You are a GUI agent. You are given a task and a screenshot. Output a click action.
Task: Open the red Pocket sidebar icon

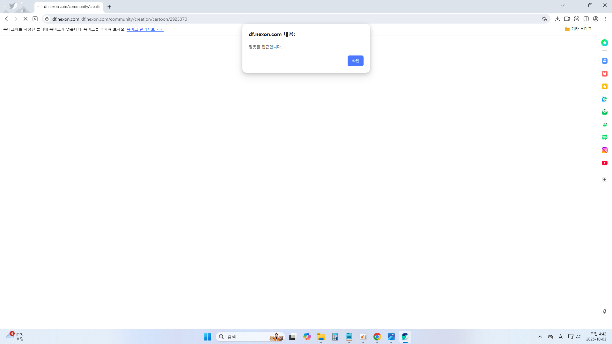[x=604, y=74]
